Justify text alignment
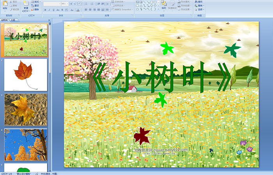This screenshot has width=273, height=175. point(99,10)
